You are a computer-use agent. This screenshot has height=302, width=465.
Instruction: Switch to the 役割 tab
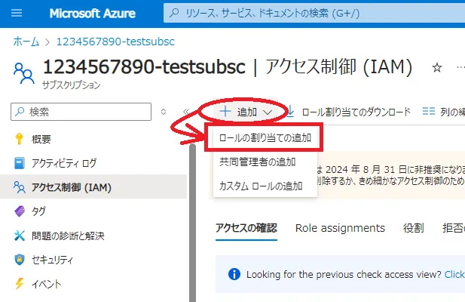pyautogui.click(x=413, y=228)
